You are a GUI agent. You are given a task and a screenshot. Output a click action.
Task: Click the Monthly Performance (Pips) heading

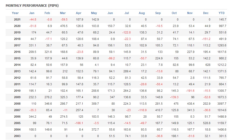pos(32,5)
